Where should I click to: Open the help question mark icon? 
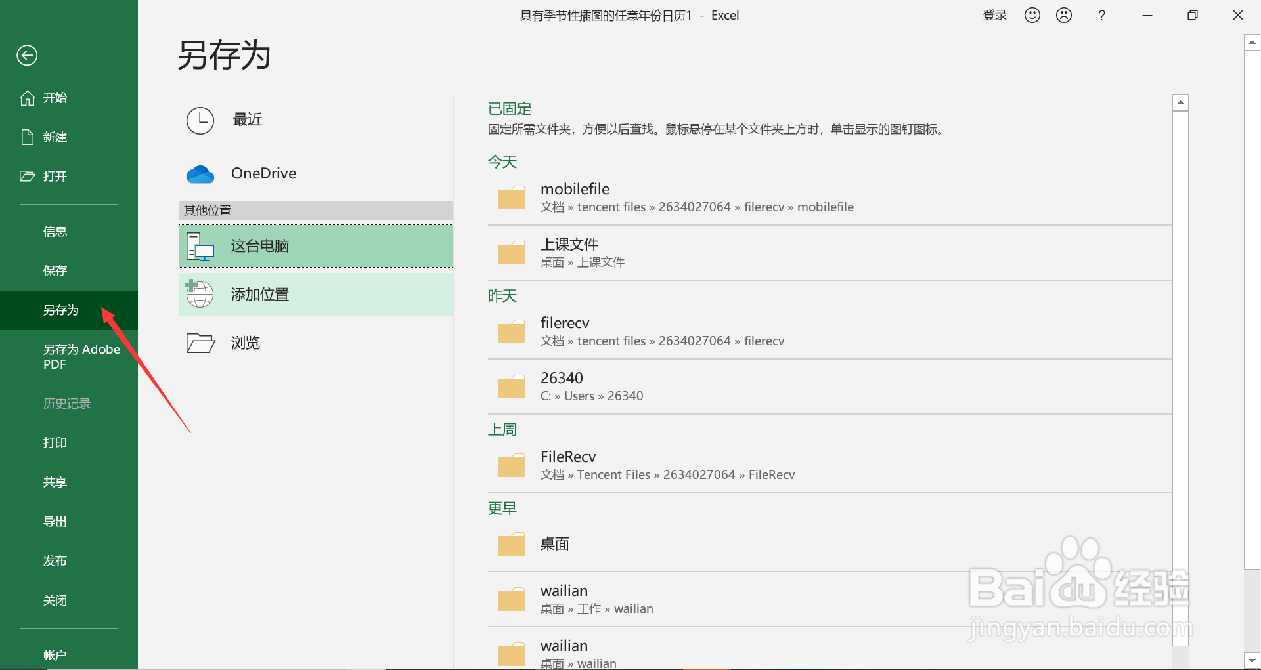(1101, 15)
